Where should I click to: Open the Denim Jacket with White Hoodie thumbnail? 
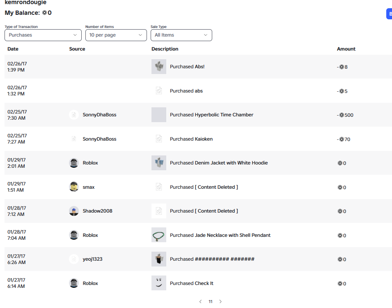(159, 163)
